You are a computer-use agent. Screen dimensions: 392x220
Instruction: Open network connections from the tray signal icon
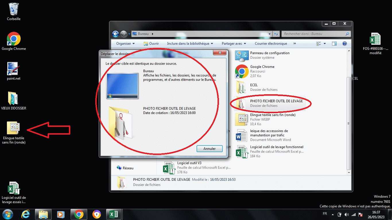click(354, 214)
